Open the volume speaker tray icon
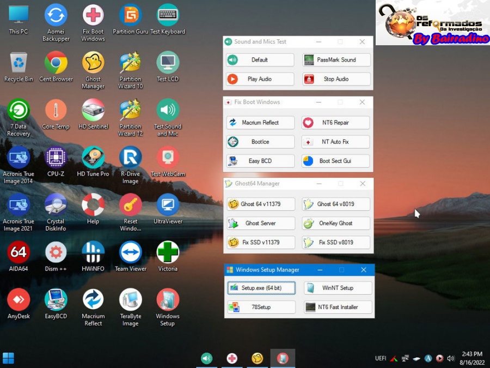This screenshot has width=490, height=368. pyautogui.click(x=451, y=358)
